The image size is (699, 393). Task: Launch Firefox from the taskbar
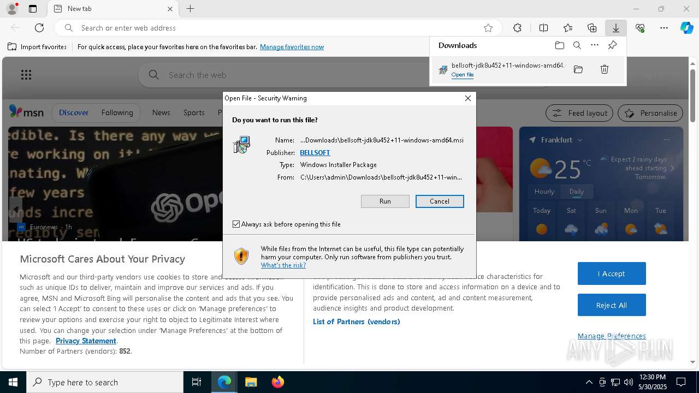(278, 382)
